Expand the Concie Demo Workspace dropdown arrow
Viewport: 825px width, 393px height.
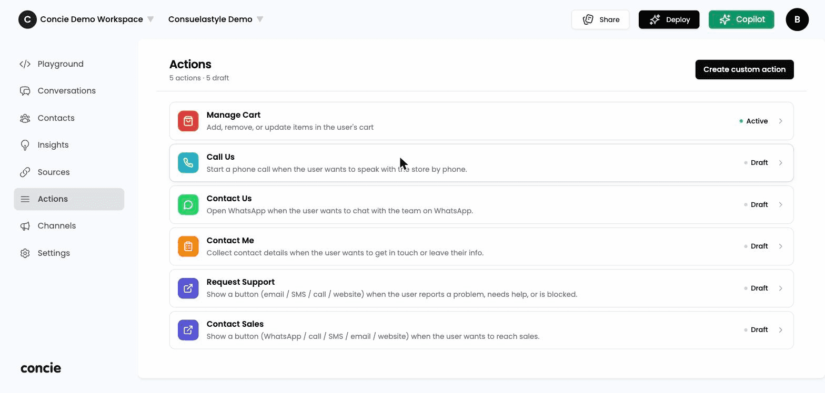150,19
